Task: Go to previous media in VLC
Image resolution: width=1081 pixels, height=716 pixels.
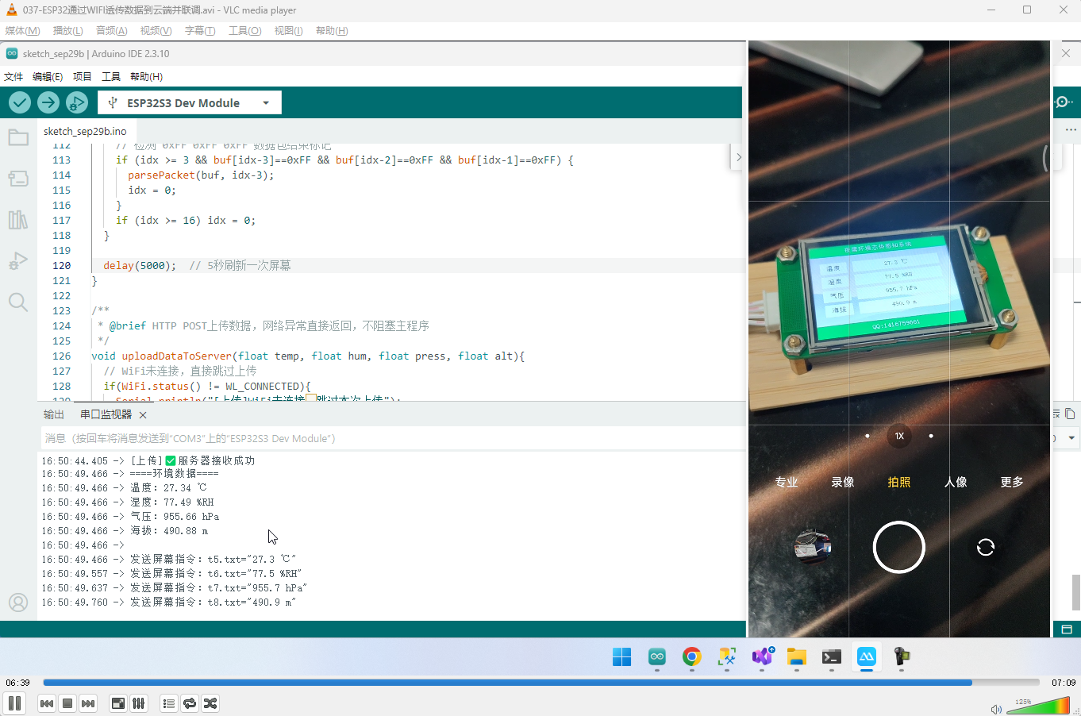Action: click(x=47, y=703)
